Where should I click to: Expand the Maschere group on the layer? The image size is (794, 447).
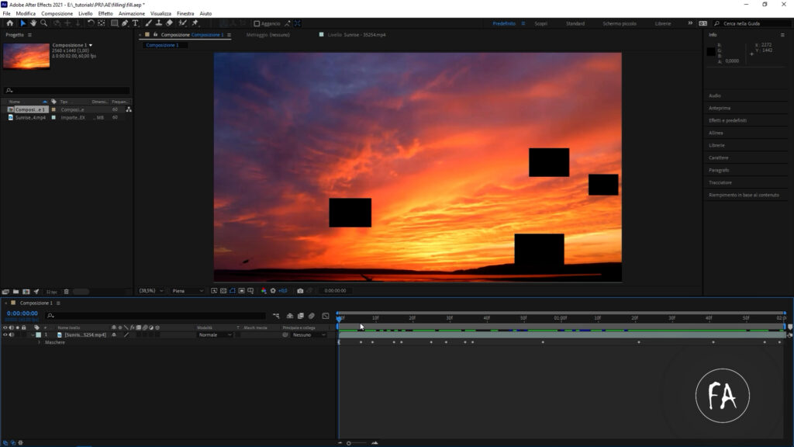point(40,341)
